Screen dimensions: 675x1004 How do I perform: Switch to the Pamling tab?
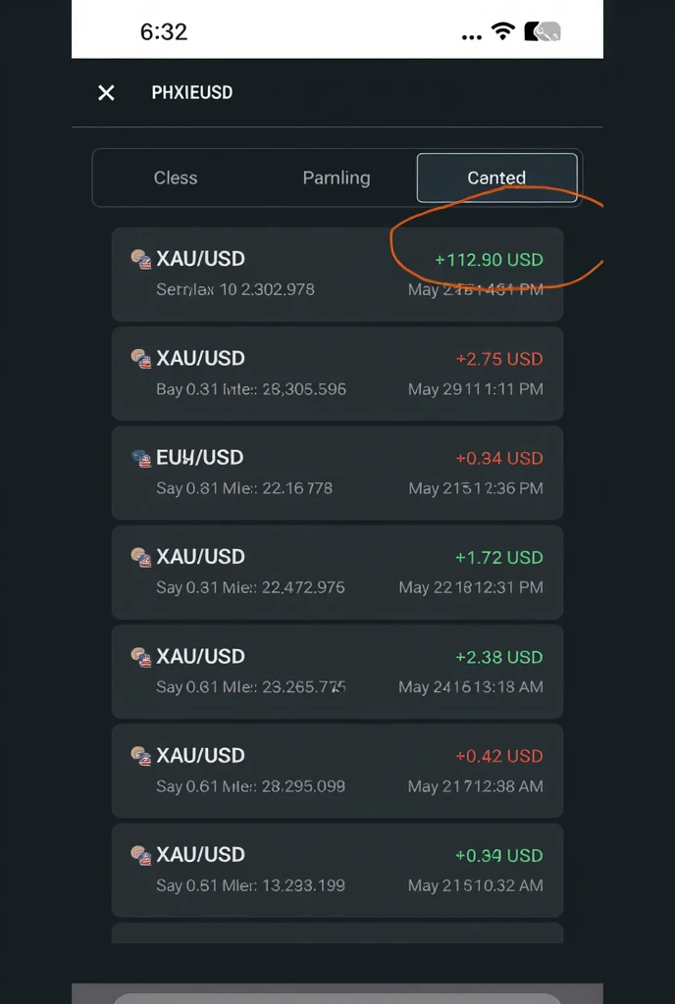click(337, 178)
